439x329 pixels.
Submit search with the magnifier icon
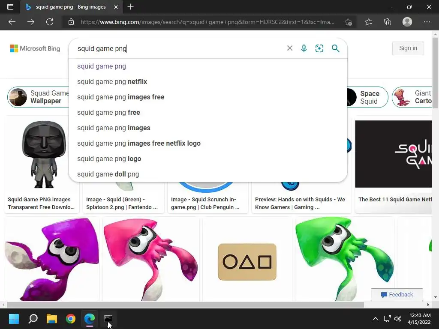pos(335,48)
